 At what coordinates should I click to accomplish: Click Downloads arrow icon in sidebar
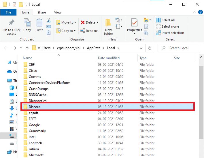pyautogui.click(x=12, y=108)
